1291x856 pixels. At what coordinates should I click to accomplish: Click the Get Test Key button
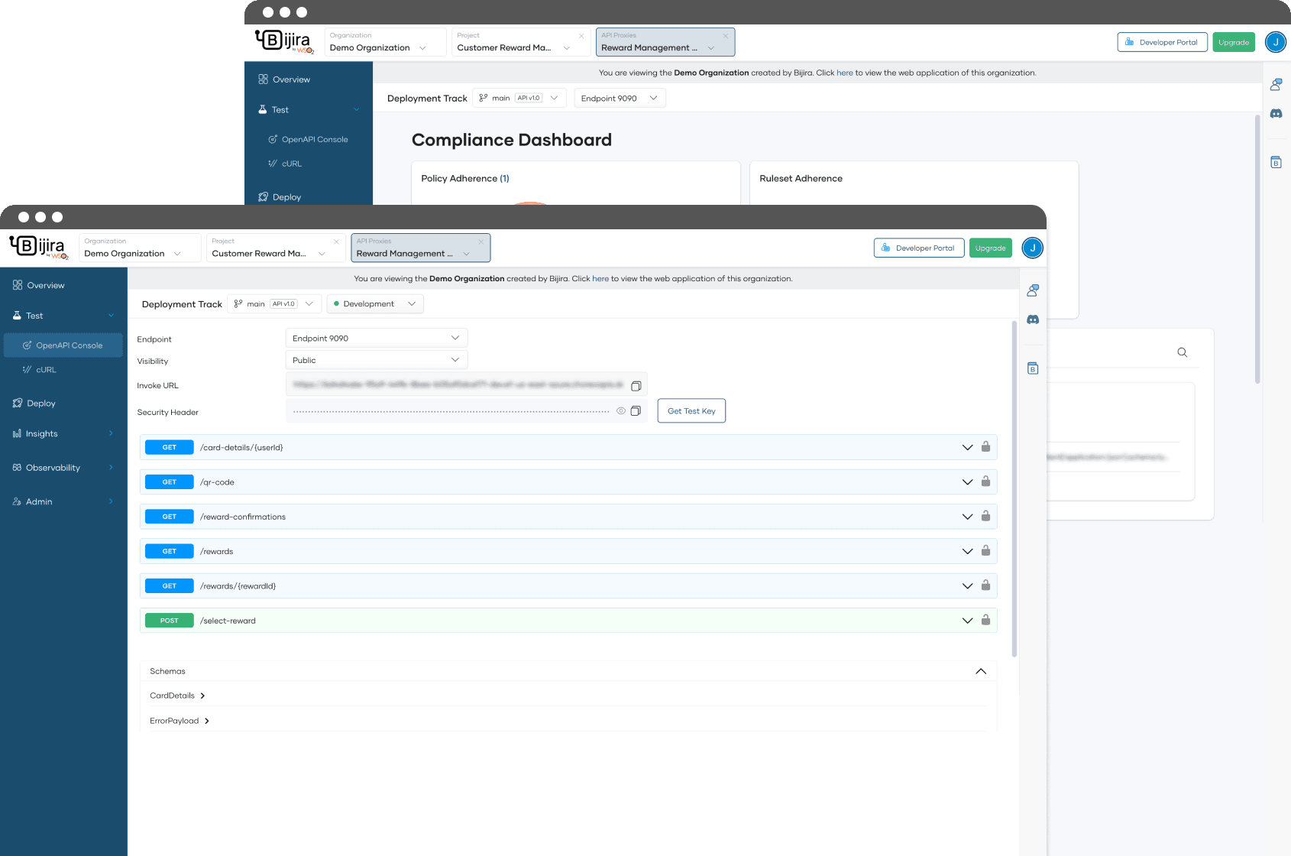691,411
